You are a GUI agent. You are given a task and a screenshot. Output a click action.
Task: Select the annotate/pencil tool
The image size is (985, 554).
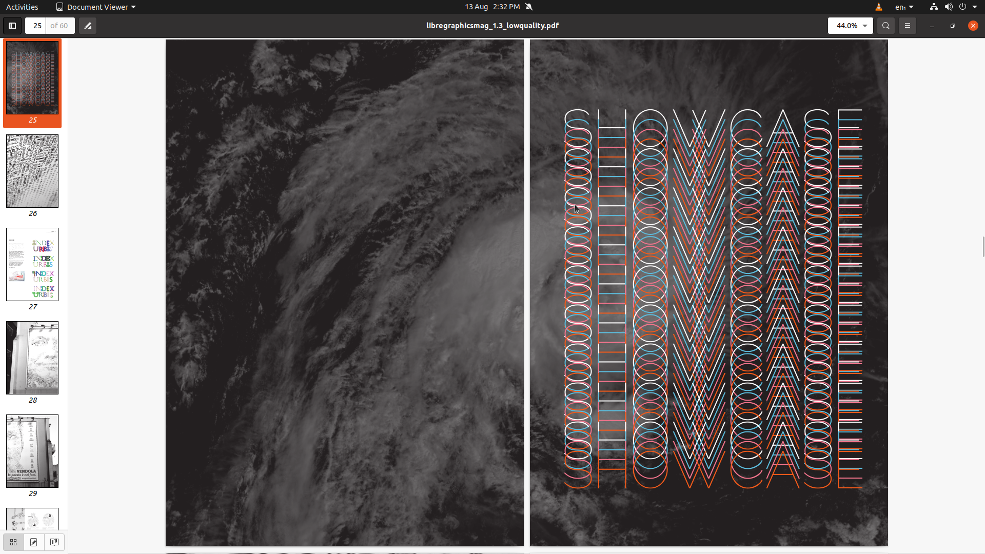pos(87,25)
